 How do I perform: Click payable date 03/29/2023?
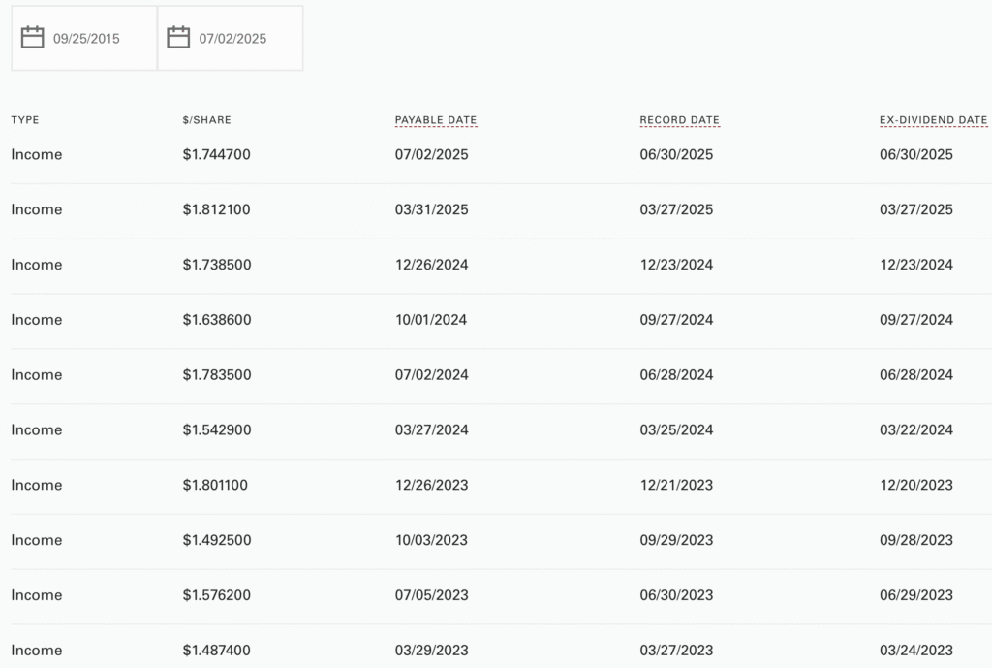pos(431,651)
